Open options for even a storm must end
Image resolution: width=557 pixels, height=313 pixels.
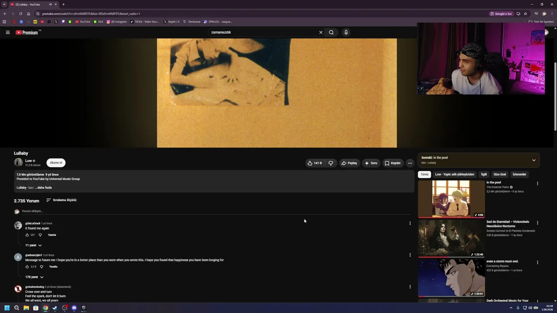(x=537, y=262)
